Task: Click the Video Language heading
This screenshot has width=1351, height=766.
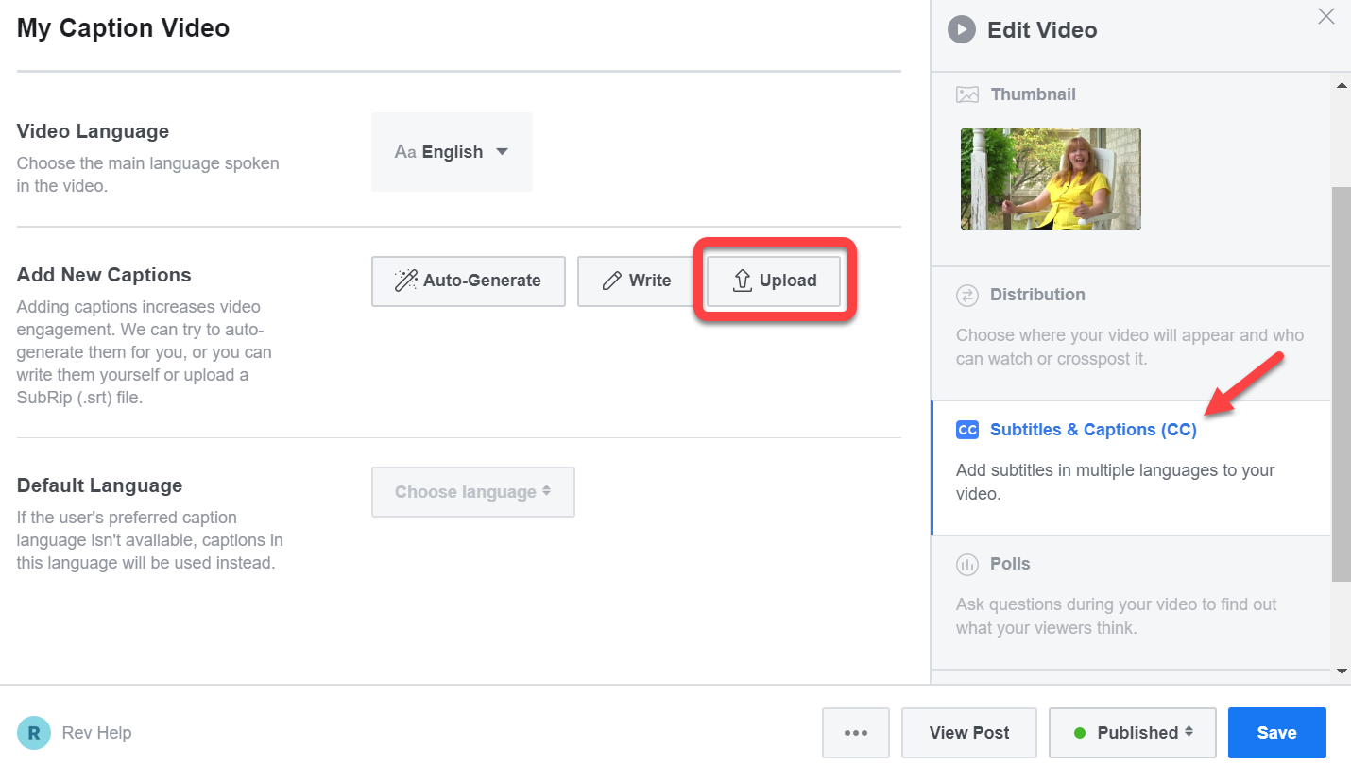Action: 93,131
